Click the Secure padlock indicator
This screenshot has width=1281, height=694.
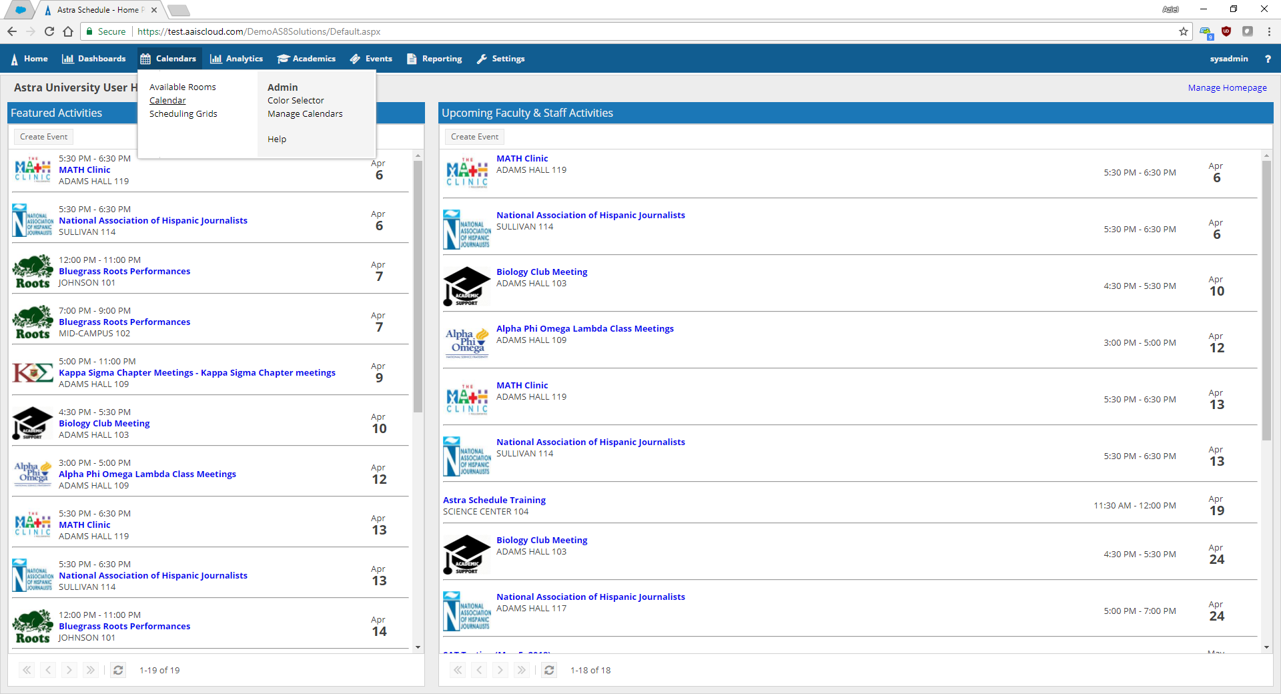[105, 31]
